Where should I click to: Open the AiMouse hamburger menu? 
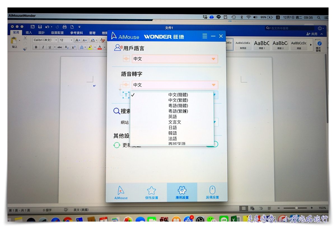(x=205, y=36)
